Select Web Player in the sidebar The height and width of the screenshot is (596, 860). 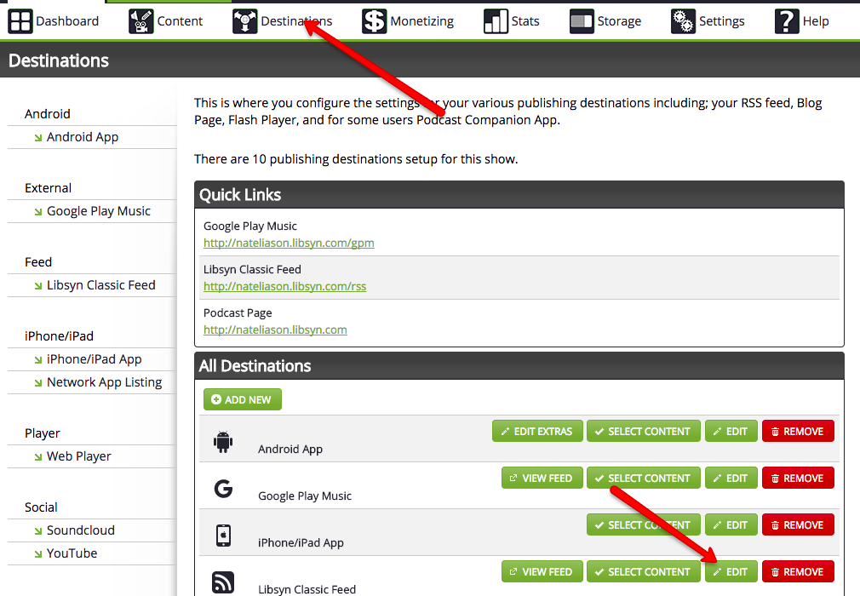[x=78, y=456]
